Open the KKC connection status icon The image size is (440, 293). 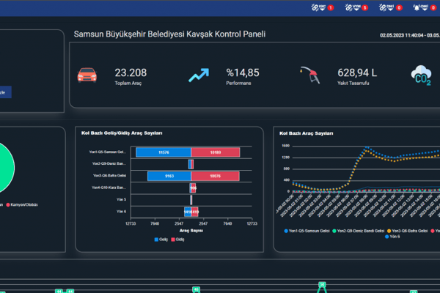315,7
